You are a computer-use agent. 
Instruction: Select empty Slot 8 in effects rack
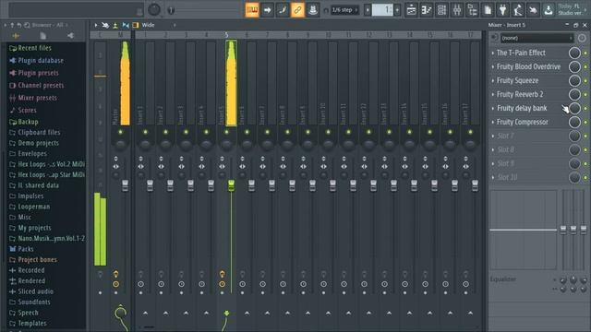[x=505, y=149]
